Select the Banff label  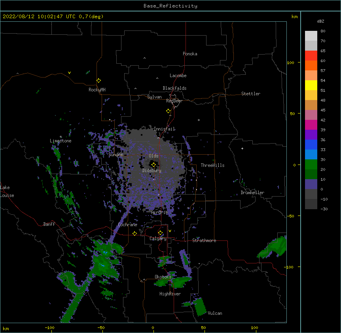pos(49,224)
